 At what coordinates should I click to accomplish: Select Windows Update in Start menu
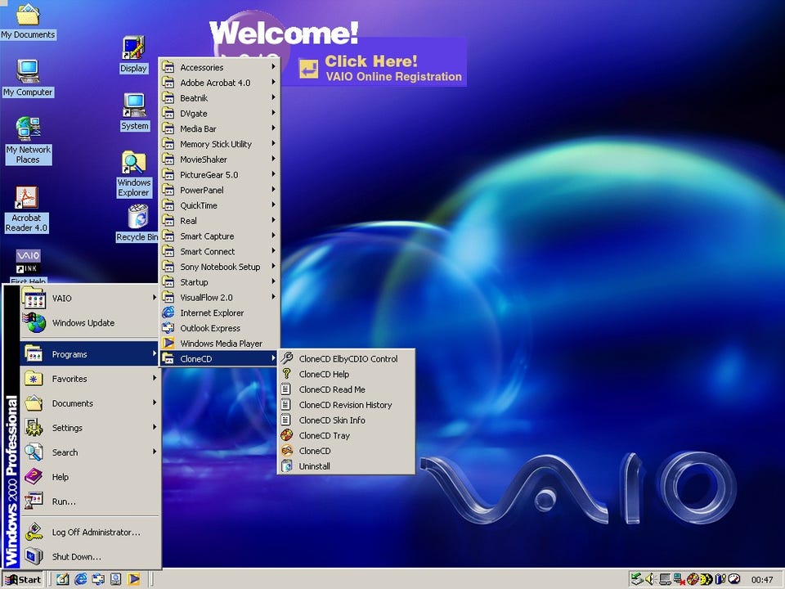[x=90, y=322]
